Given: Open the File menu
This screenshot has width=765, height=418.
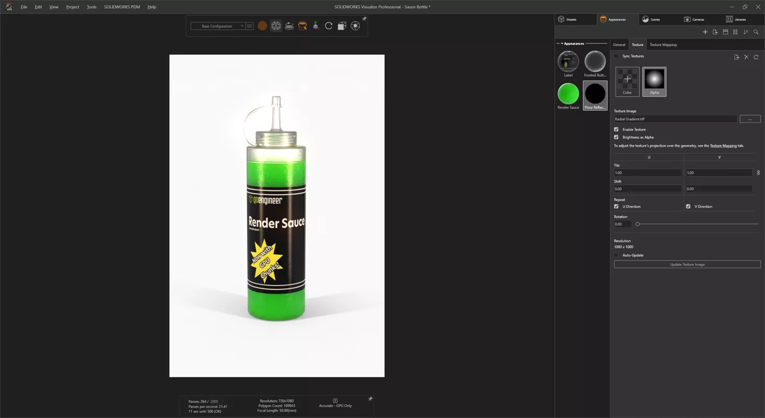Looking at the screenshot, I should pos(24,7).
